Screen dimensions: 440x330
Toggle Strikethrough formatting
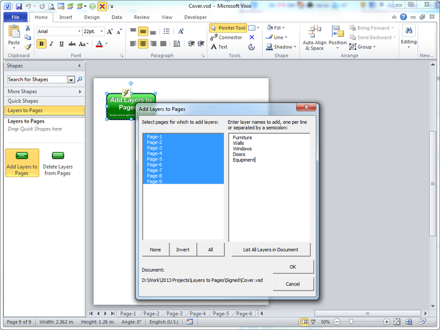click(x=72, y=44)
